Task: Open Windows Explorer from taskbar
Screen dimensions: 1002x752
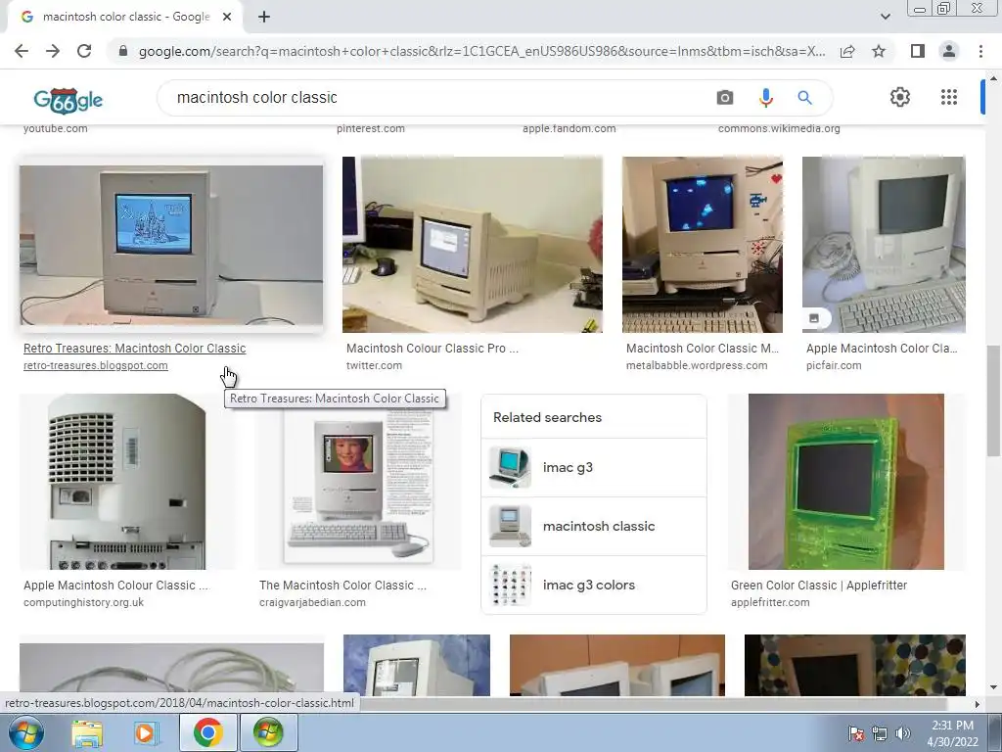Action: [x=86, y=732]
